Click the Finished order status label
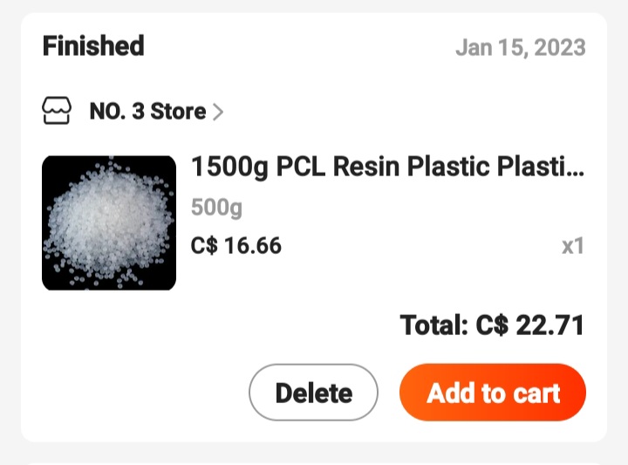The width and height of the screenshot is (628, 465). (x=93, y=45)
